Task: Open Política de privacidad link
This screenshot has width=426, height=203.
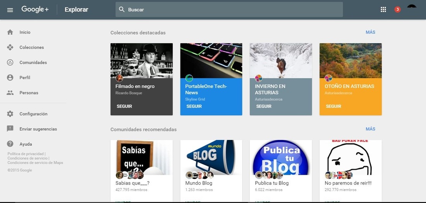Action: pyautogui.click(x=26, y=154)
